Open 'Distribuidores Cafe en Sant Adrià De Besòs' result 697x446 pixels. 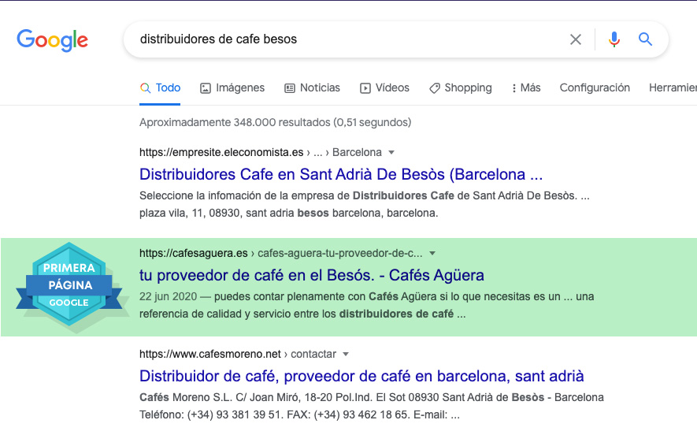[341, 175]
